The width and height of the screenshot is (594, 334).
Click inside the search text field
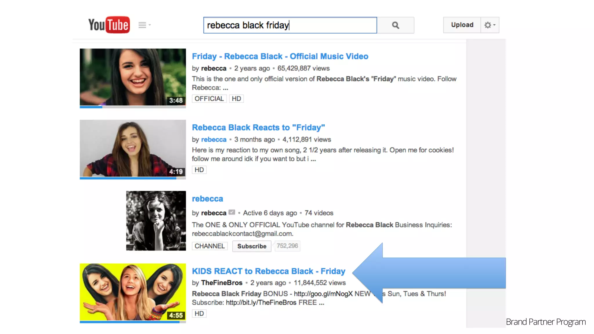point(290,25)
